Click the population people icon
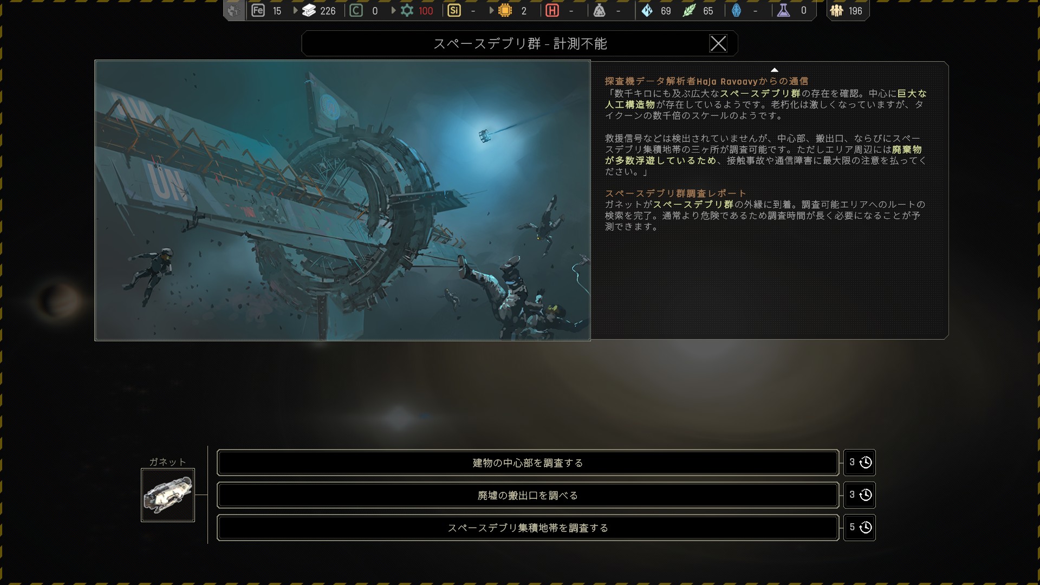1040x585 pixels. point(836,10)
